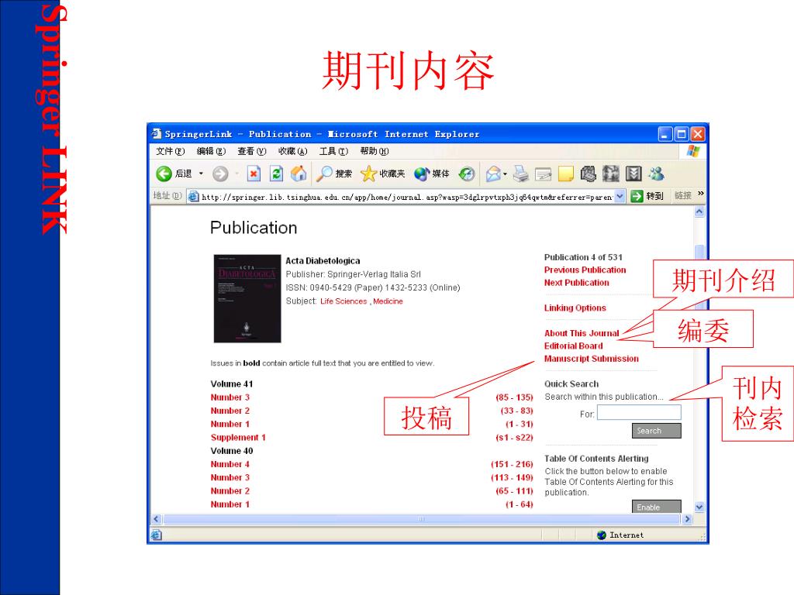
Task: Open Volume 40 Number 2 issue
Action: tap(230, 491)
